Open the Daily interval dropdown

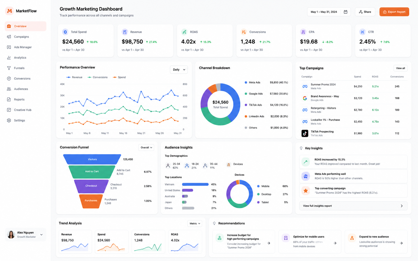[179, 70]
